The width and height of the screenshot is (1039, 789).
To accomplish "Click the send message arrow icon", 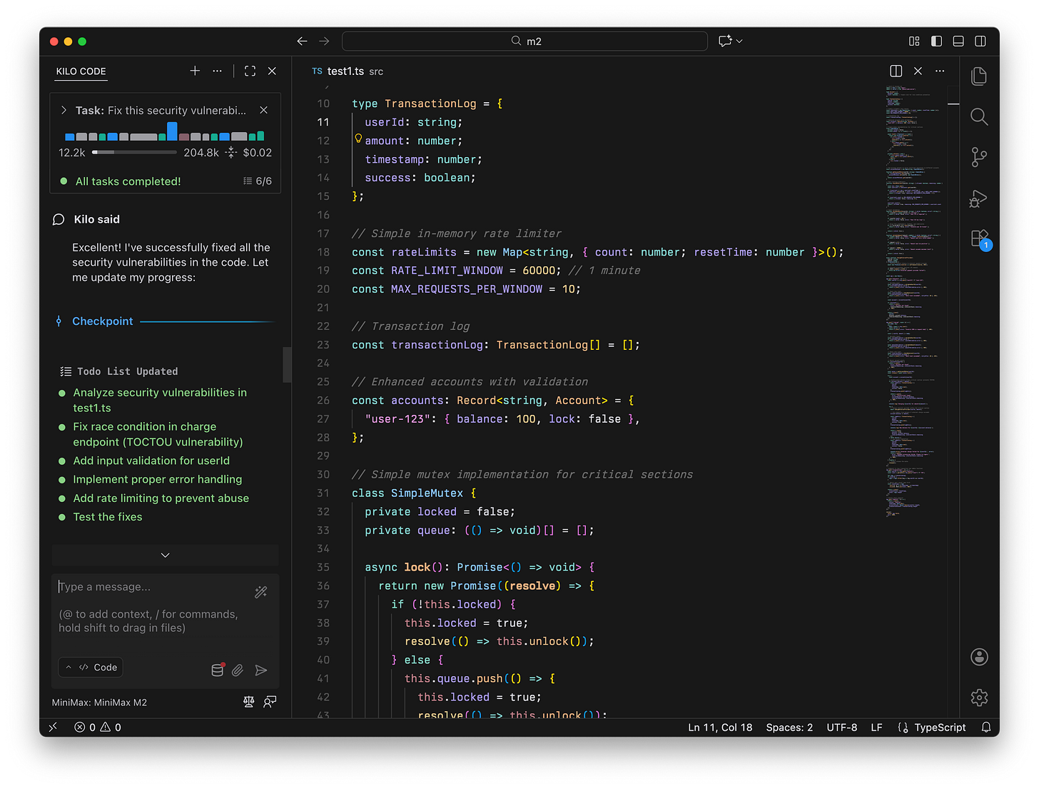I will [x=261, y=670].
